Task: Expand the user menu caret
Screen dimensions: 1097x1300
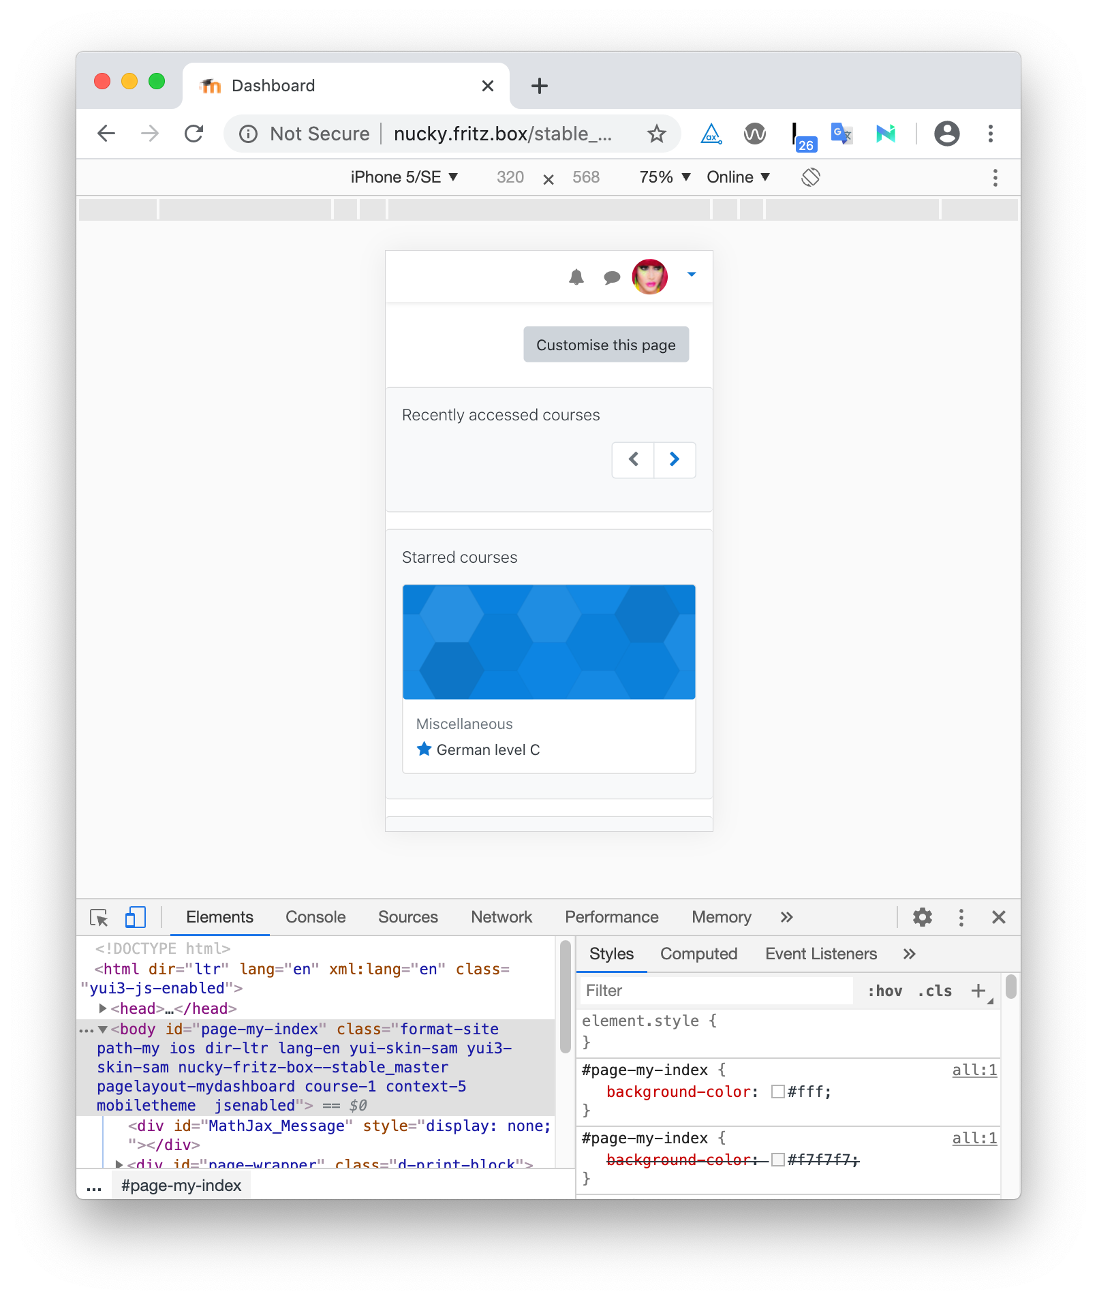Action: tap(692, 275)
